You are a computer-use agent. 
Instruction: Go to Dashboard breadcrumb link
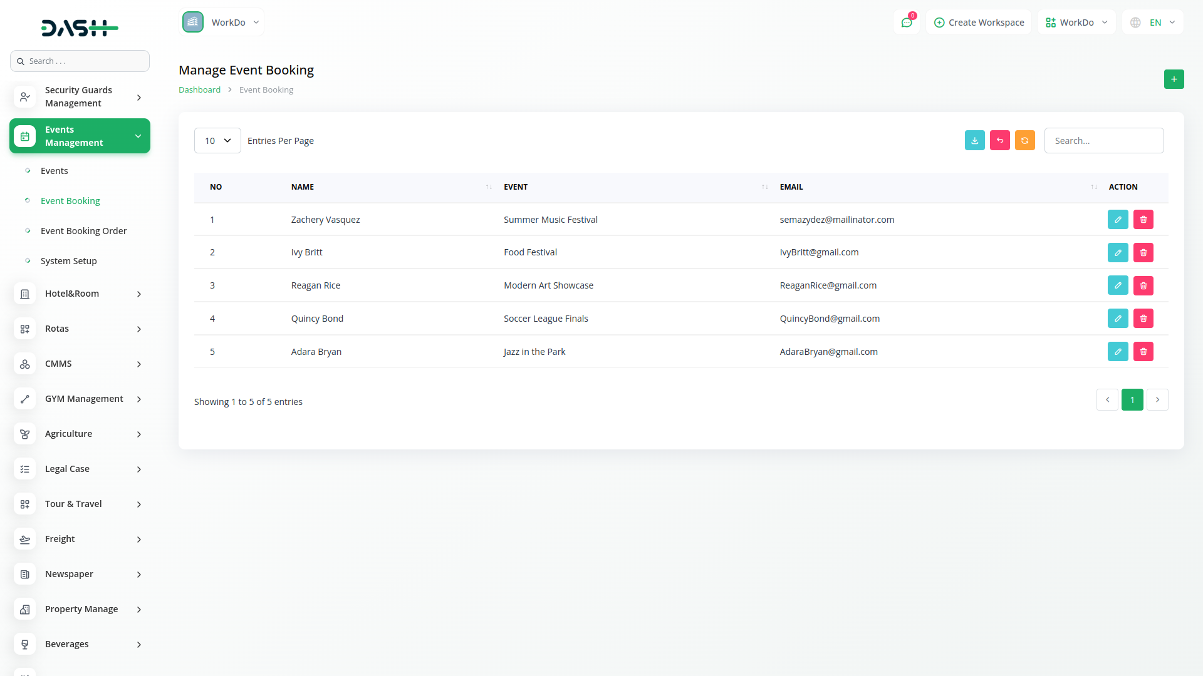pos(199,90)
